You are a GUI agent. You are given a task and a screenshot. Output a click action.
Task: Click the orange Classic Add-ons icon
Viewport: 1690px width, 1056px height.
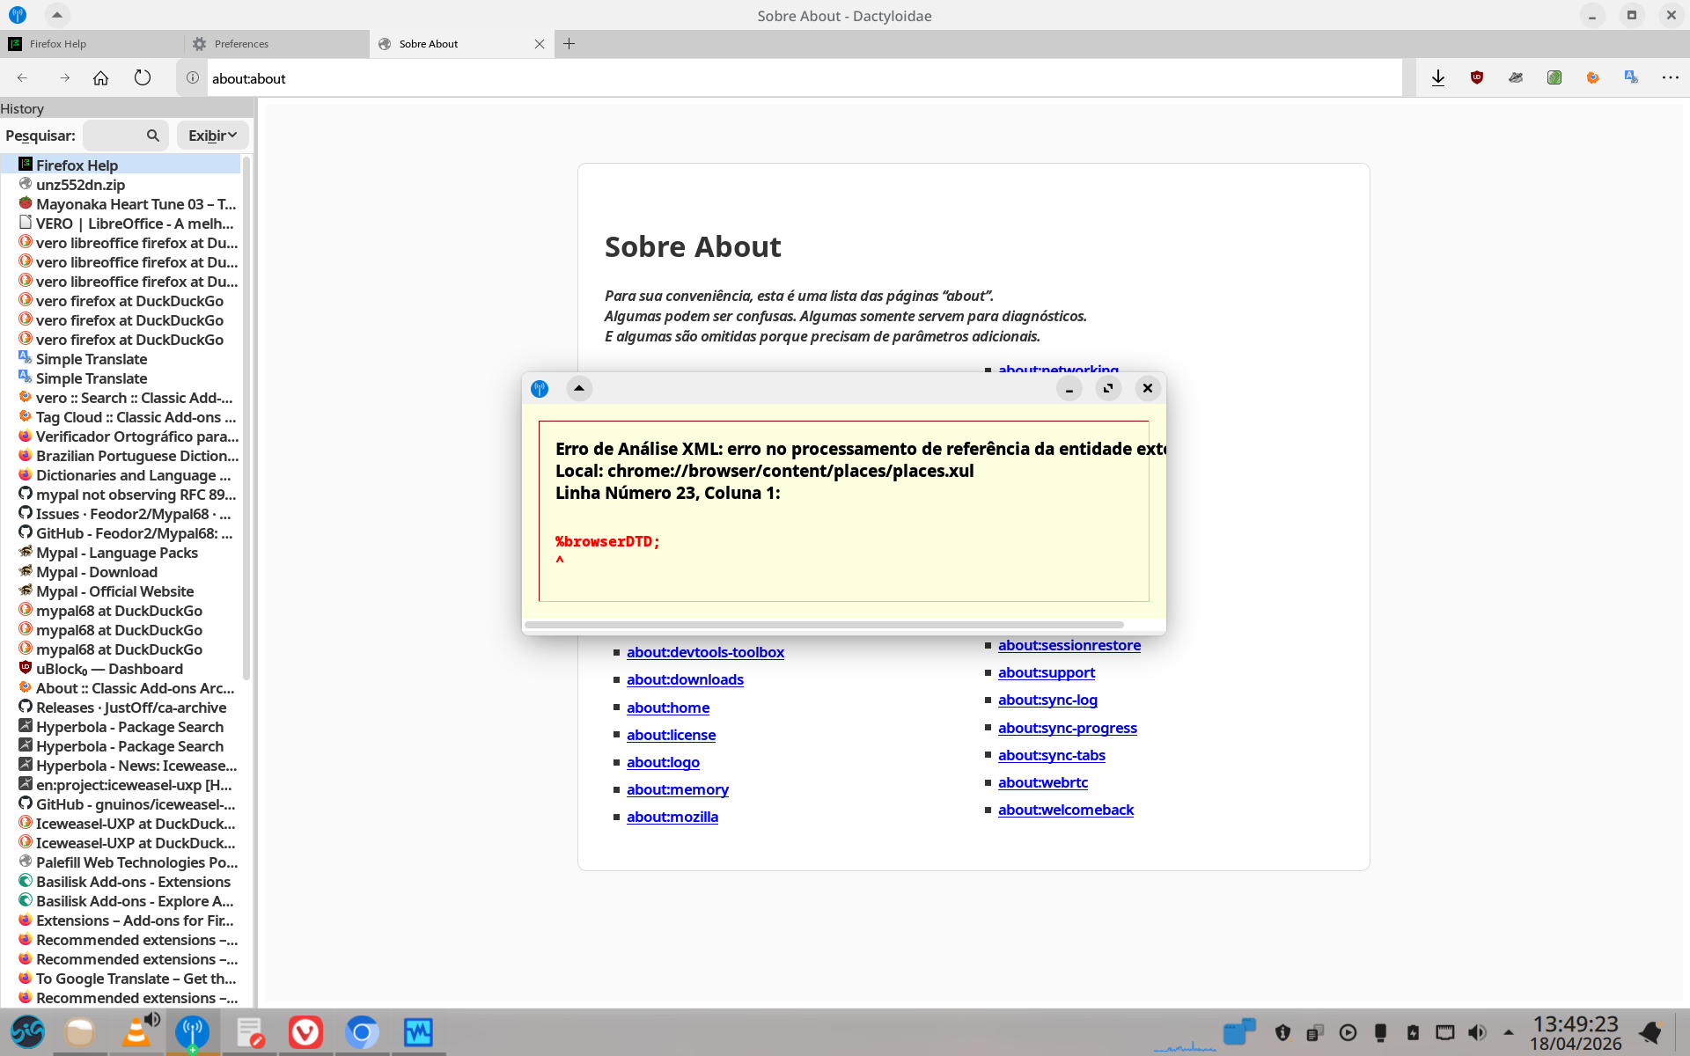pos(1592,78)
